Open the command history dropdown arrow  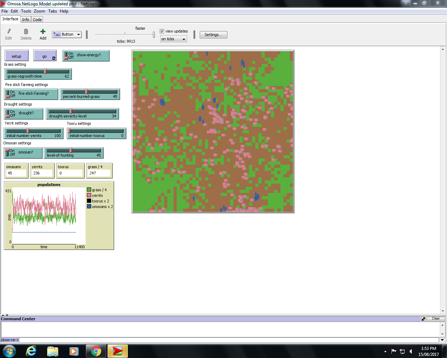point(442,340)
